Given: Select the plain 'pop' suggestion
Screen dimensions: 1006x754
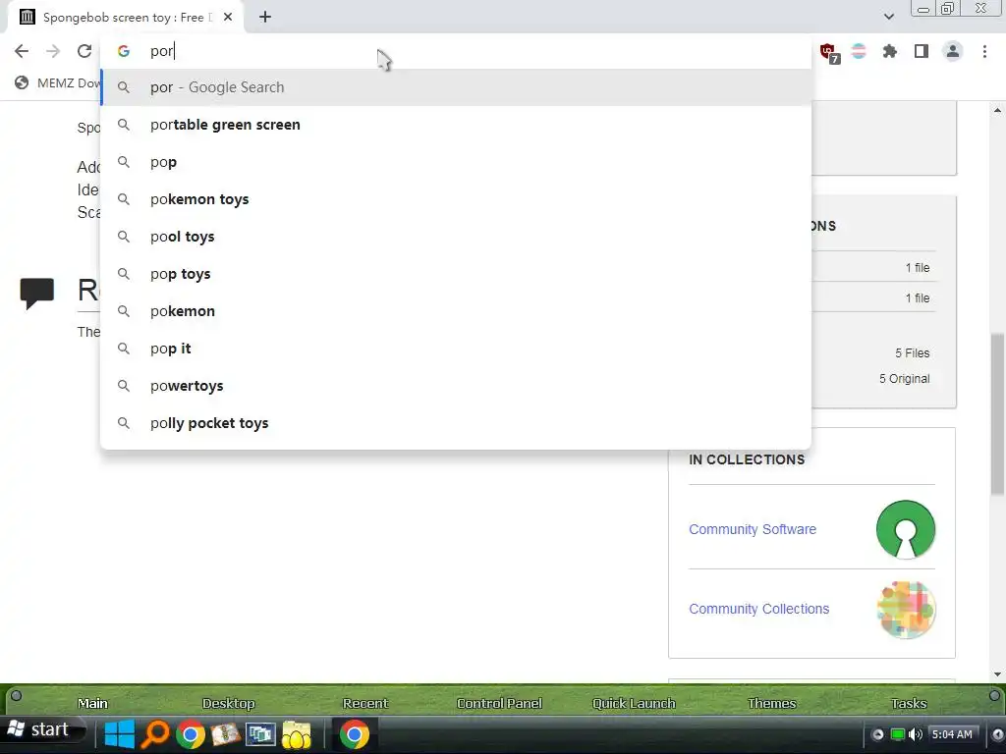Looking at the screenshot, I should [x=456, y=162].
